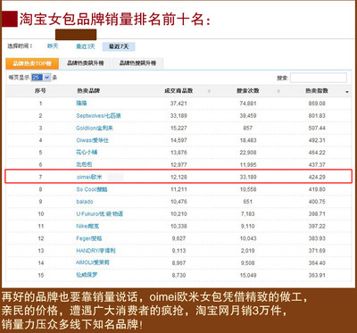Select the cell showing 10,338
357x333 pixels.
point(178,226)
